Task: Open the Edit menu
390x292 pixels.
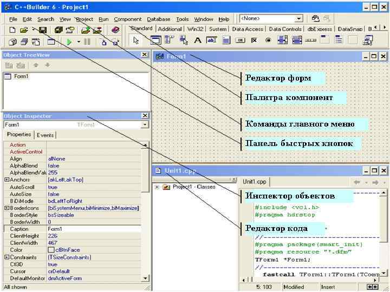Action: [27, 19]
